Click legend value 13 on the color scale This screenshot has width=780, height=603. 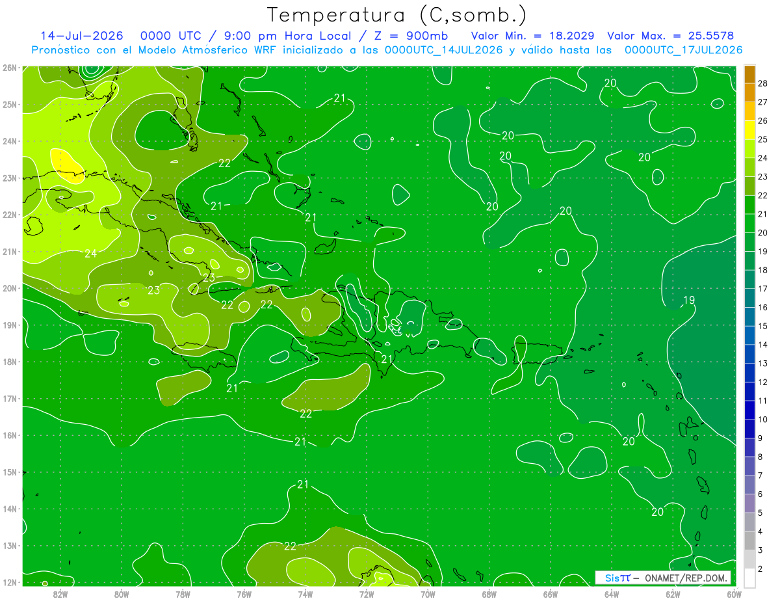pos(763,364)
